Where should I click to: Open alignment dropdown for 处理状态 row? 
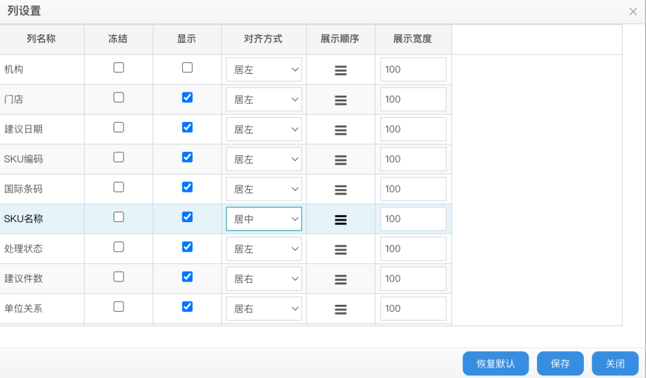point(264,249)
